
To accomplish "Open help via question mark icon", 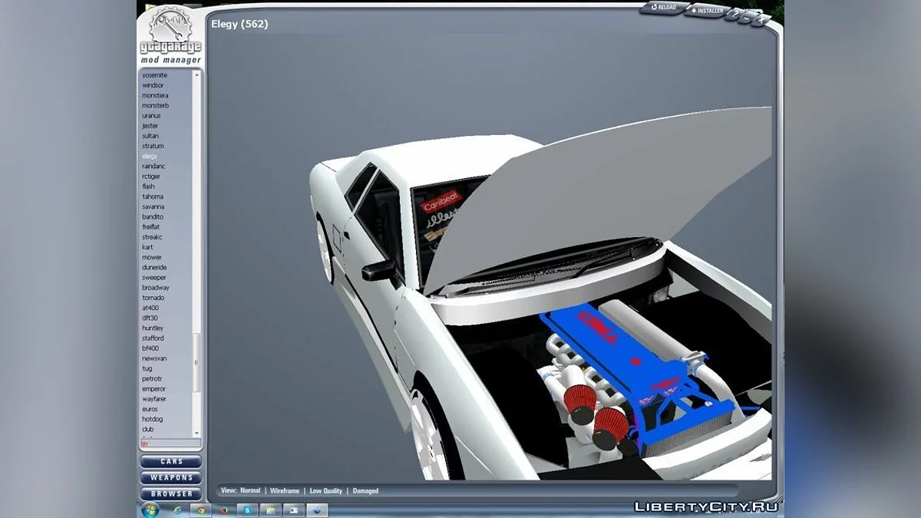I will 735,15.
